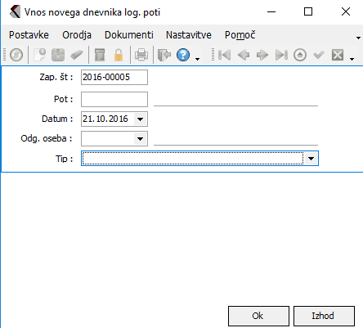Open the Dokumenti menu
The height and width of the screenshot is (328, 363).
tap(129, 35)
